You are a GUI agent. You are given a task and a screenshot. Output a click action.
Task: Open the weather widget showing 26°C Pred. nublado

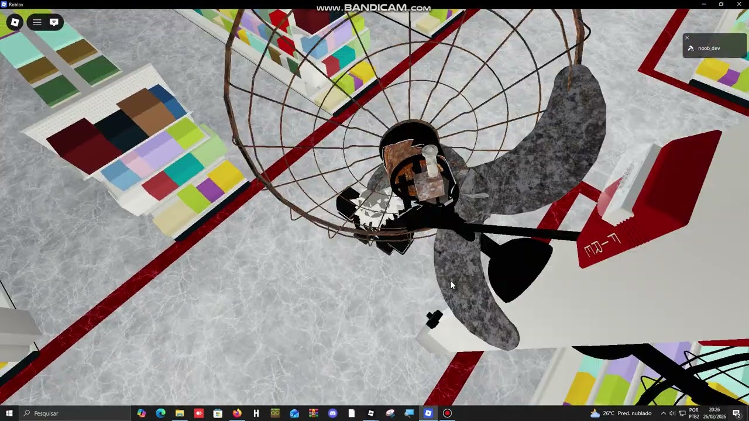[621, 413]
